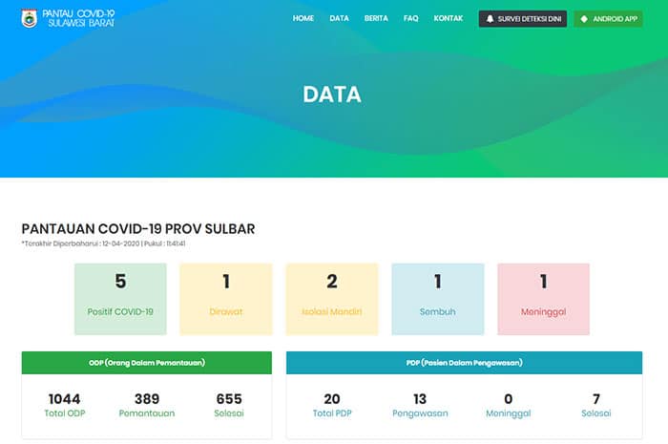Click the Isolasi Mandiri card
Image resolution: width=668 pixels, height=444 pixels.
point(332,299)
